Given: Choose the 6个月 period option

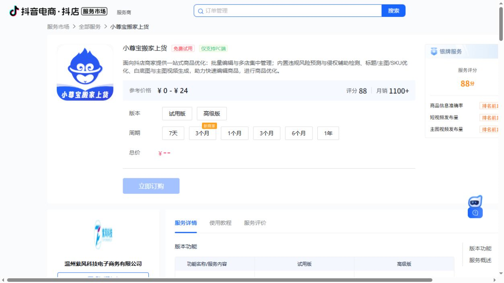Looking at the screenshot, I should (299, 133).
